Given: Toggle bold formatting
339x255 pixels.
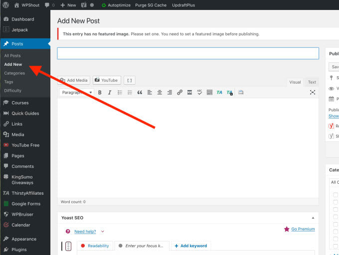Looking at the screenshot, I should pyautogui.click(x=100, y=93).
